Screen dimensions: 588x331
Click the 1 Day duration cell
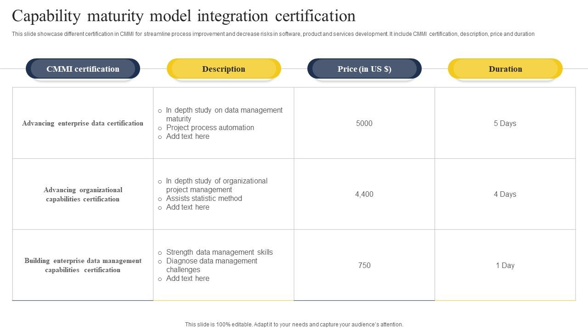click(505, 265)
